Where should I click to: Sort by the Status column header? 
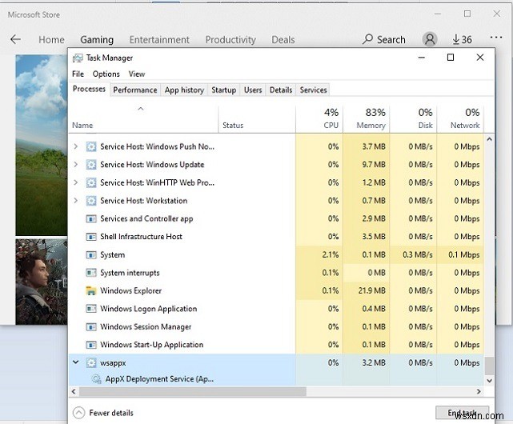(x=257, y=119)
